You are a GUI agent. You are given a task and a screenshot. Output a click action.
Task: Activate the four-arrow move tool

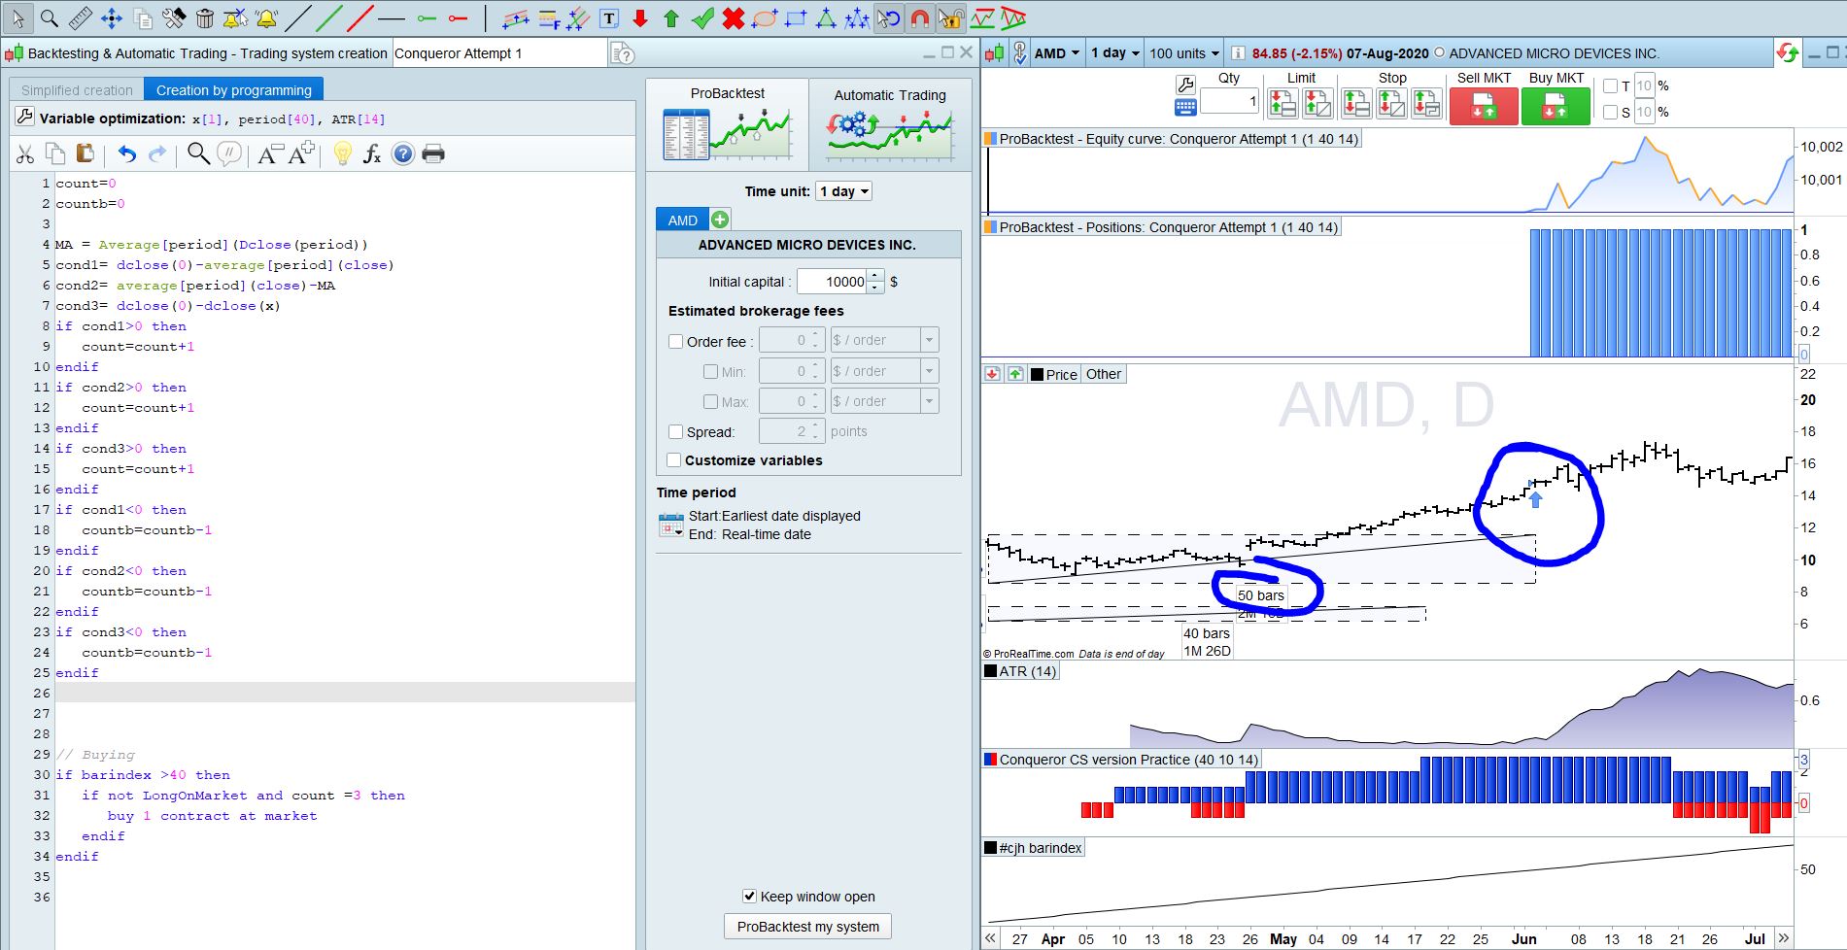111,17
